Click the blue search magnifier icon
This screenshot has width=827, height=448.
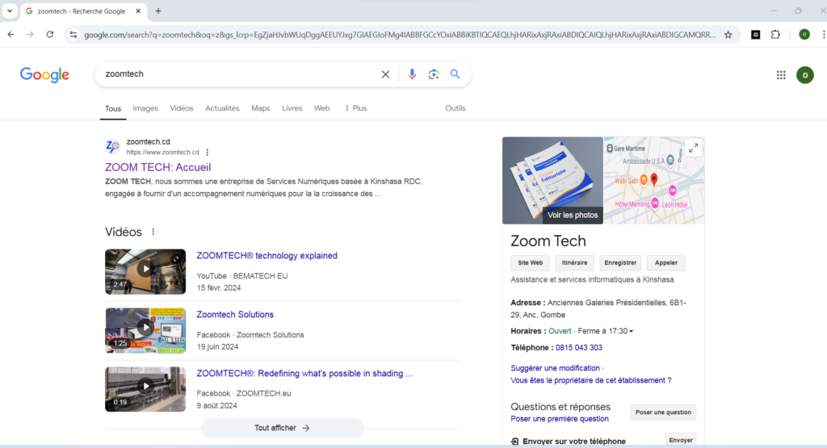point(455,74)
